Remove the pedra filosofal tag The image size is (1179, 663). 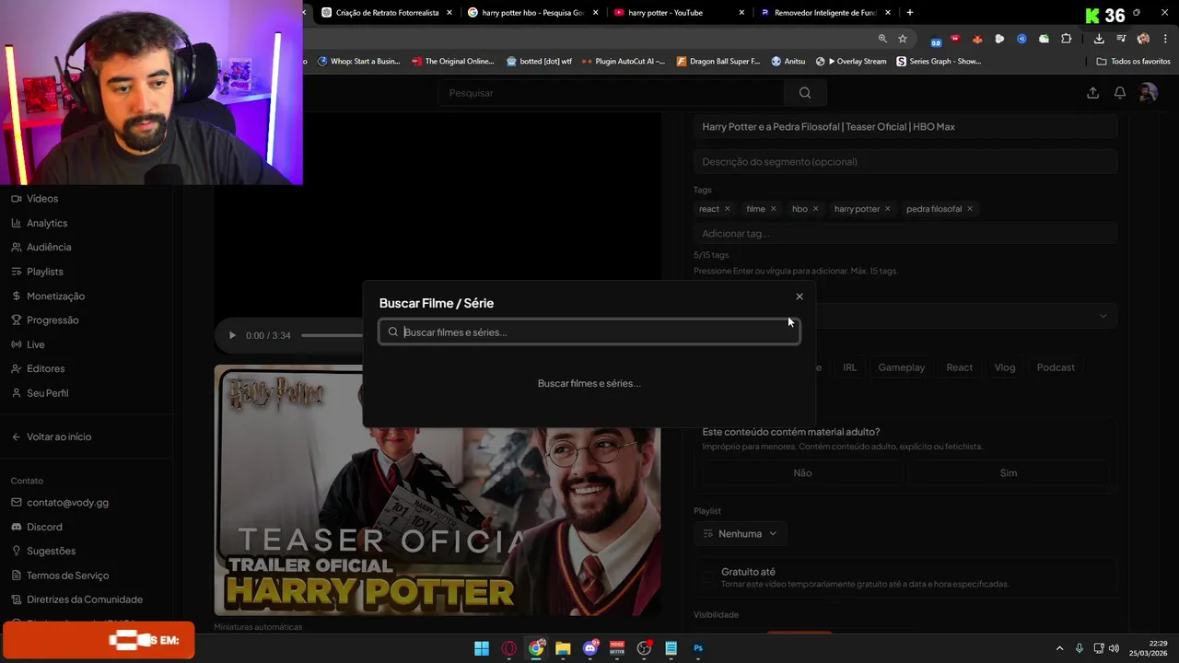tap(969, 209)
